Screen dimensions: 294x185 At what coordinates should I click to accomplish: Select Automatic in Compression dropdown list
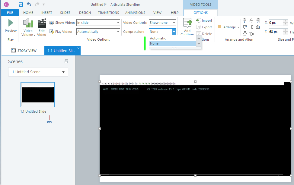coord(158,38)
